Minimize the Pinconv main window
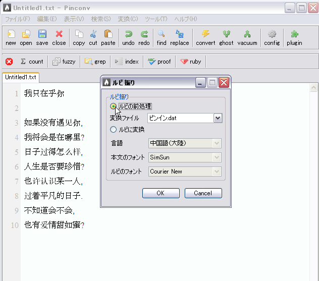Viewport: 319px width, 281px height. point(290,8)
